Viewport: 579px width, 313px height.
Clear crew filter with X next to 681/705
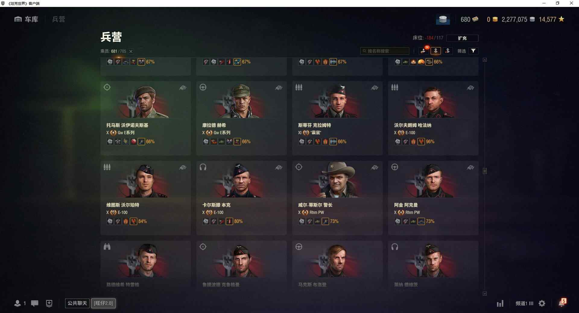click(x=131, y=51)
